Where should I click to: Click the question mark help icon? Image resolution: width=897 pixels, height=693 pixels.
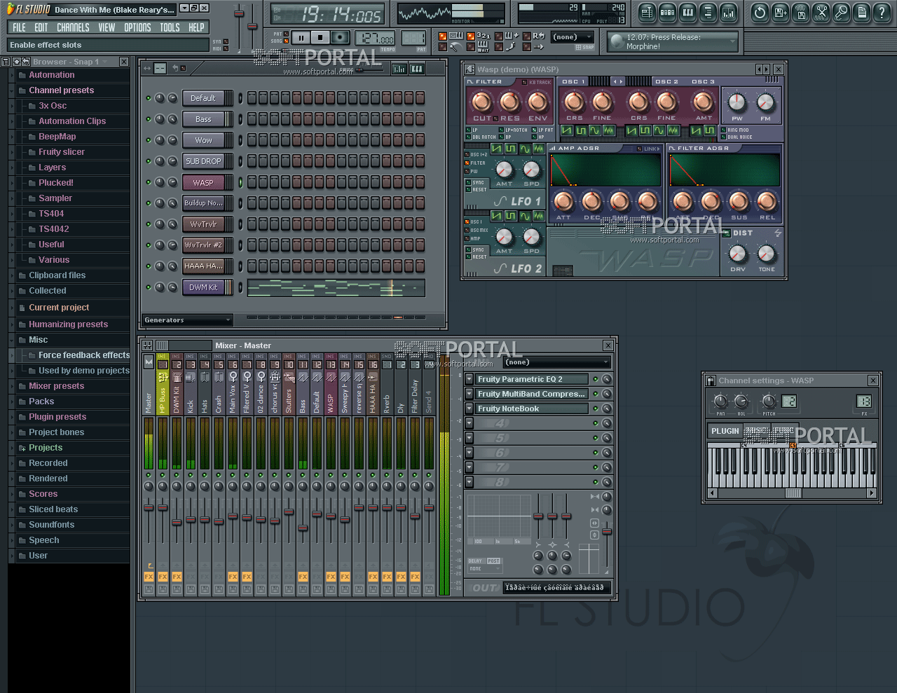coord(882,12)
